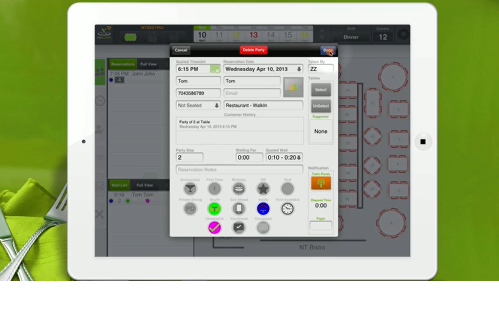Image resolution: width=499 pixels, height=320 pixels.
Task: Toggle the blue Inside seating preference
Action: click(x=263, y=209)
